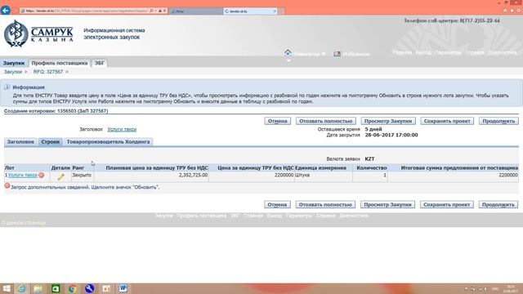Click the planned price value 2,352,725.00
The image size is (523, 294).
point(193,175)
